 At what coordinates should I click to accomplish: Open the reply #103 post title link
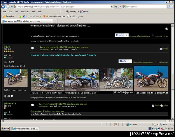tap(63, 104)
